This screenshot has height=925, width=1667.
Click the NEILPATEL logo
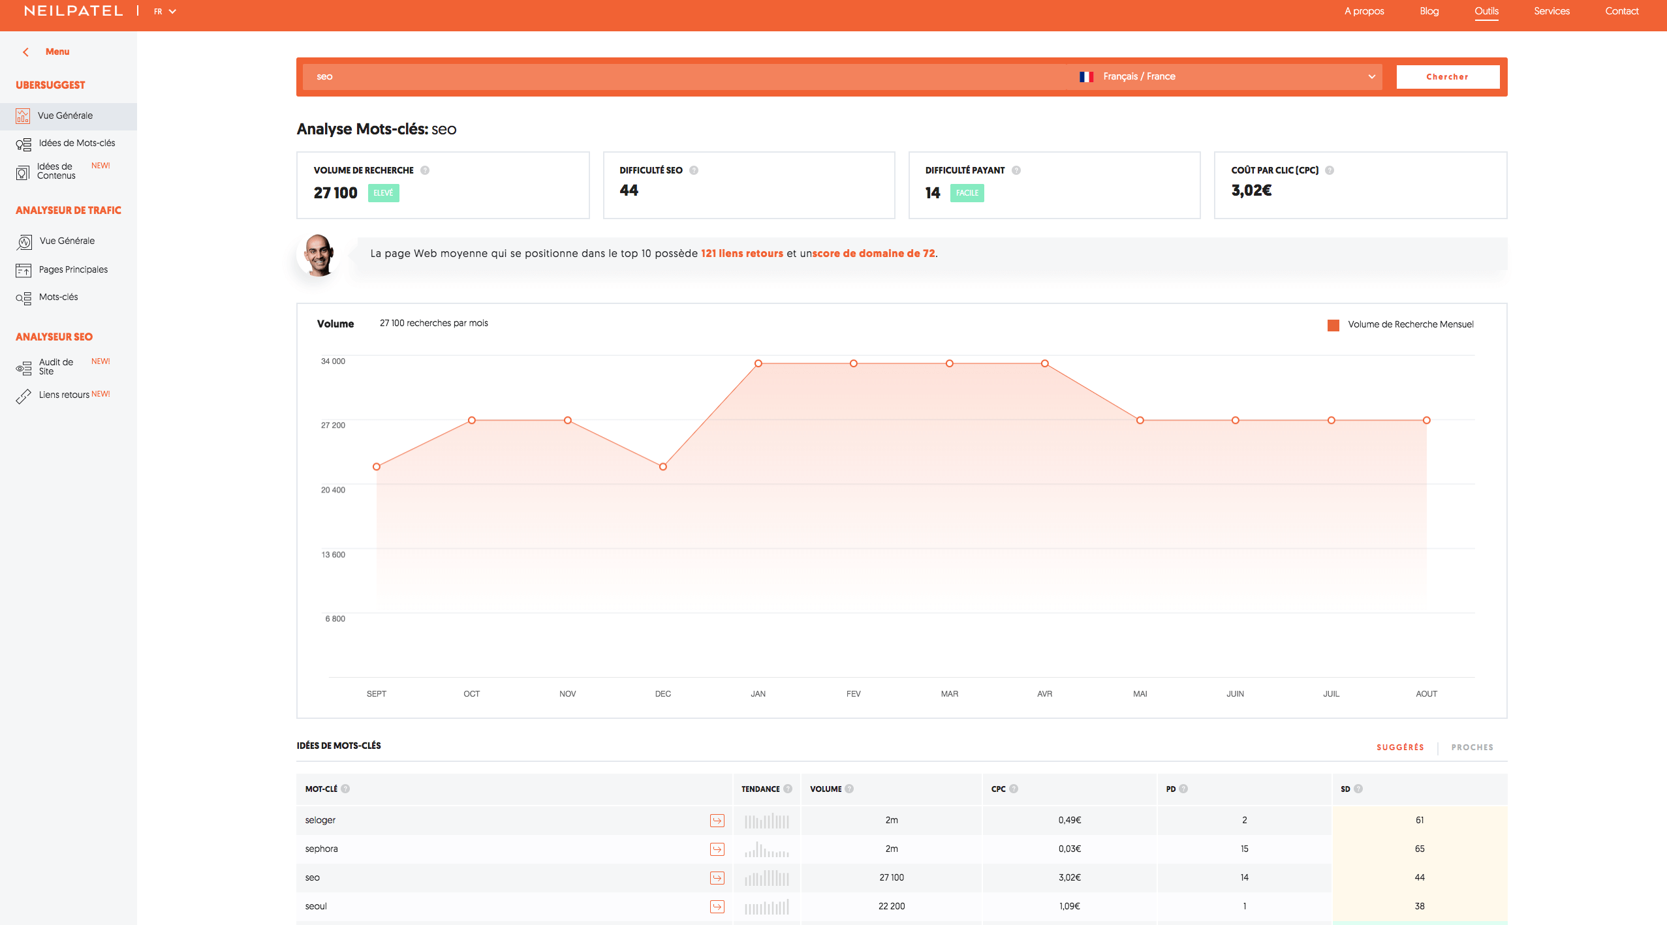(73, 11)
